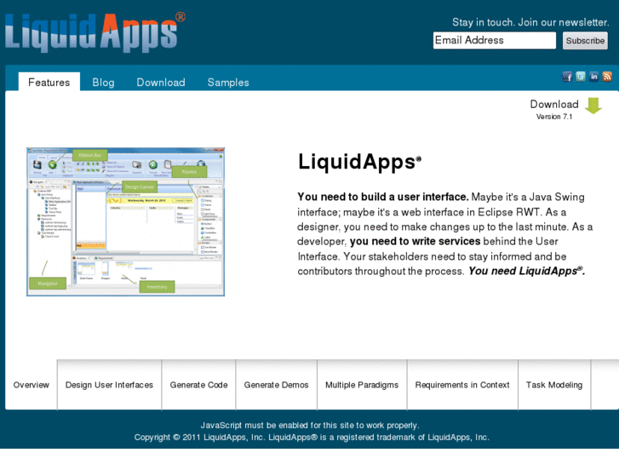Select the Features tab
This screenshot has height=464, width=619.
coord(49,82)
